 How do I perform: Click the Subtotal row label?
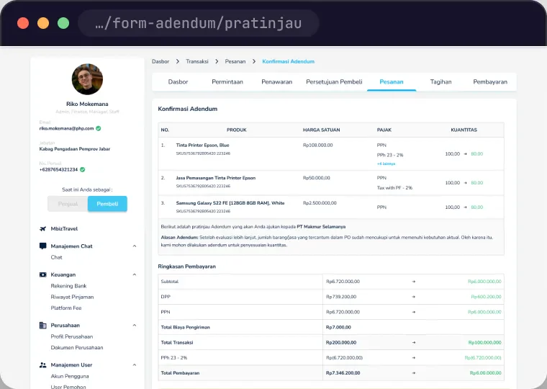tap(170, 282)
